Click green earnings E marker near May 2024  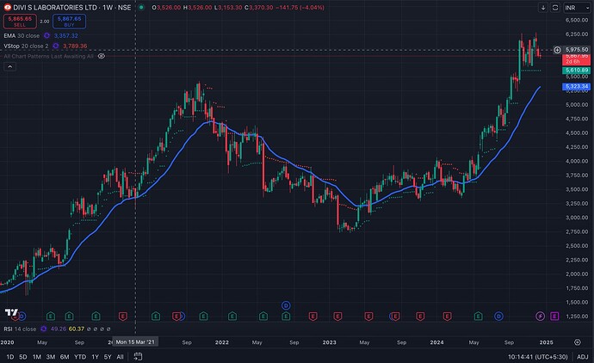[478, 316]
